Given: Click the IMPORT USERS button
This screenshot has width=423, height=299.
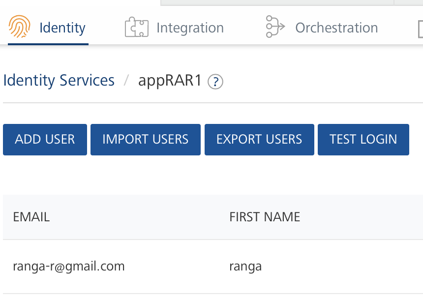Looking at the screenshot, I should click(x=145, y=140).
